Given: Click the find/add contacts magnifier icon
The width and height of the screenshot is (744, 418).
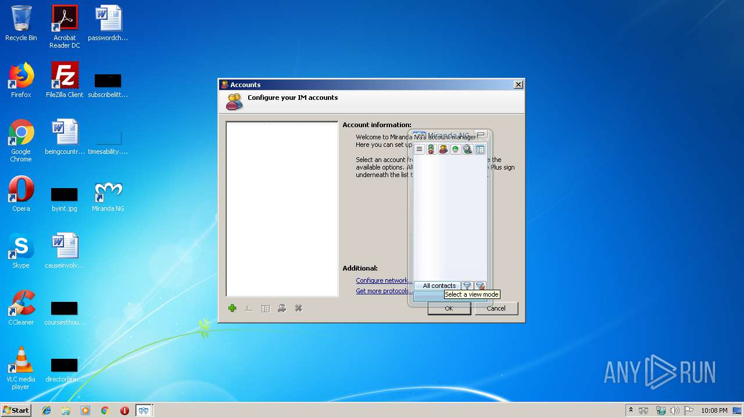Looking at the screenshot, I should 468,149.
